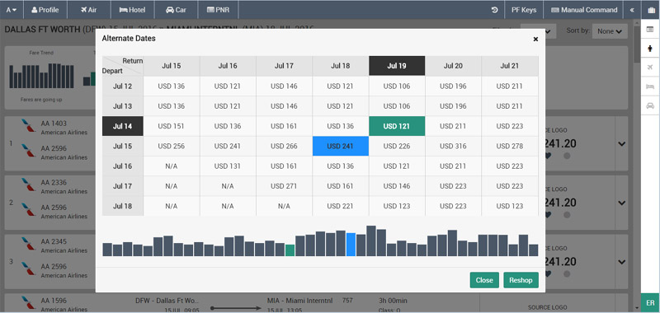
Task: Select USD 256 fare cell
Action: tap(172, 147)
